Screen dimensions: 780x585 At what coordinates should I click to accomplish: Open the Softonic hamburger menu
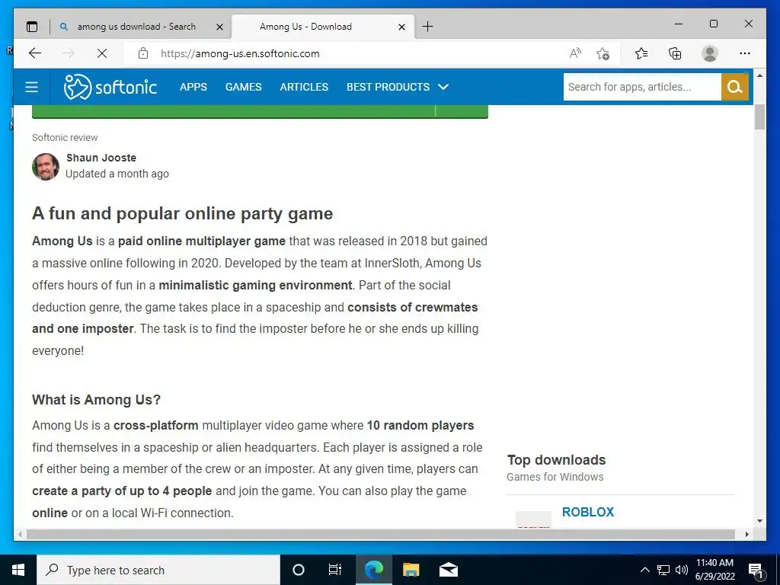pos(31,87)
